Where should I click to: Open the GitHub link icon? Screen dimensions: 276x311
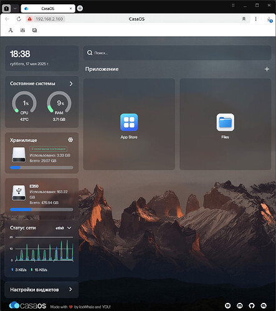252,305
